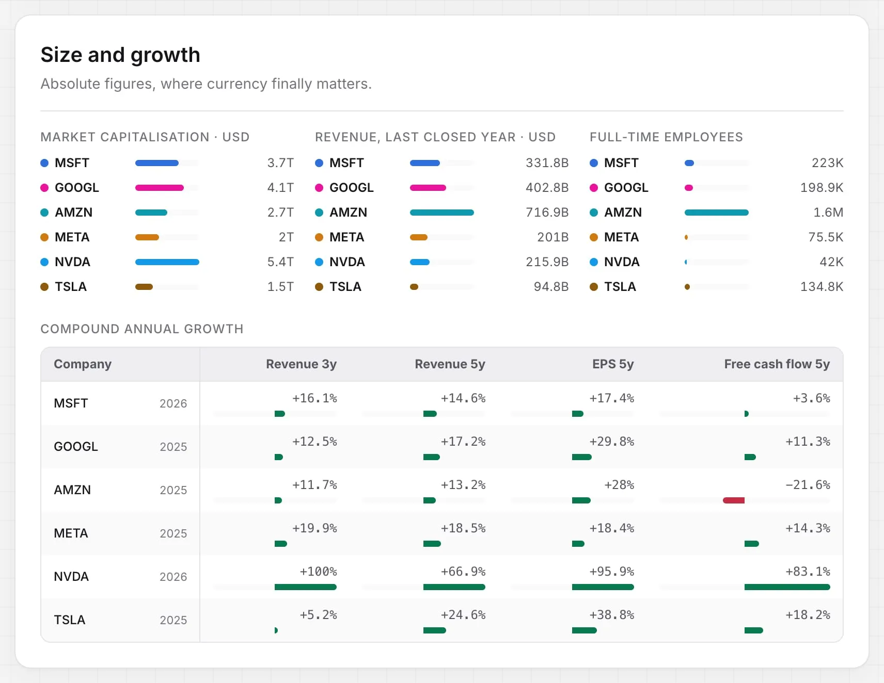Click TSLA row in growth table

[x=442, y=620]
